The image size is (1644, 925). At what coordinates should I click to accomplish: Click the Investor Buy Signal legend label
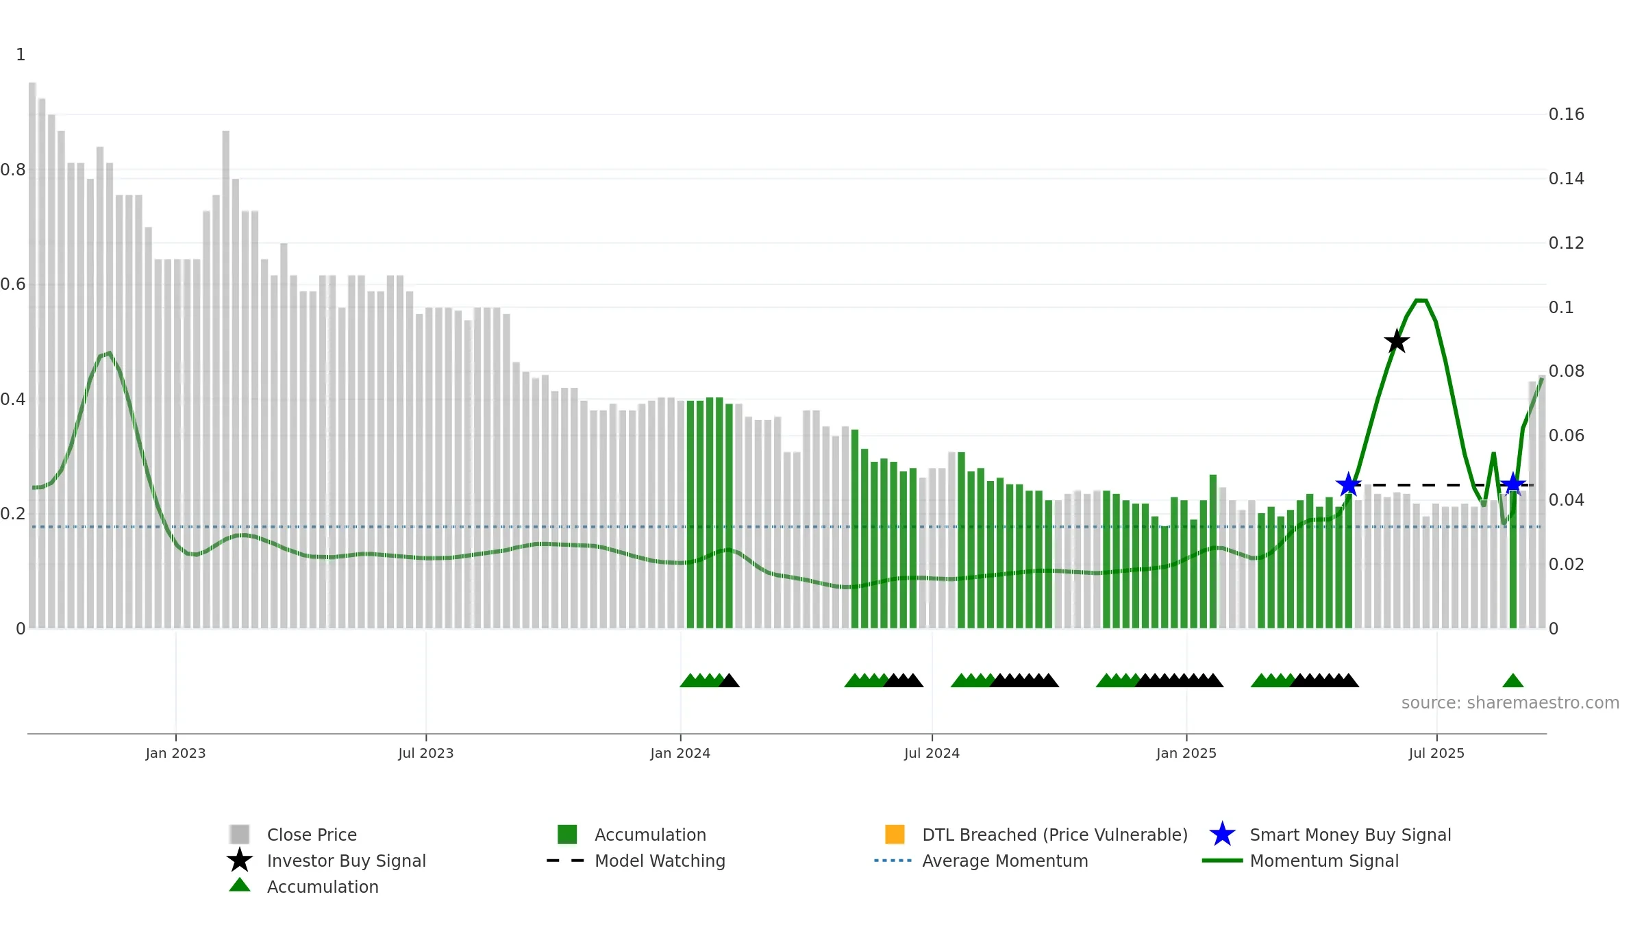click(347, 861)
